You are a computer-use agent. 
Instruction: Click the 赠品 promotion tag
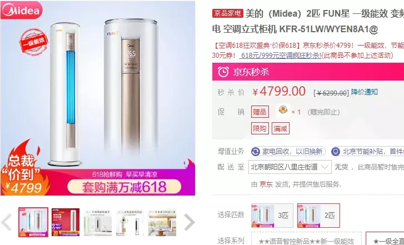260,112
